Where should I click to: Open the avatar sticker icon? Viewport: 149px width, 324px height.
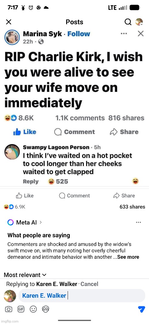click(45, 309)
